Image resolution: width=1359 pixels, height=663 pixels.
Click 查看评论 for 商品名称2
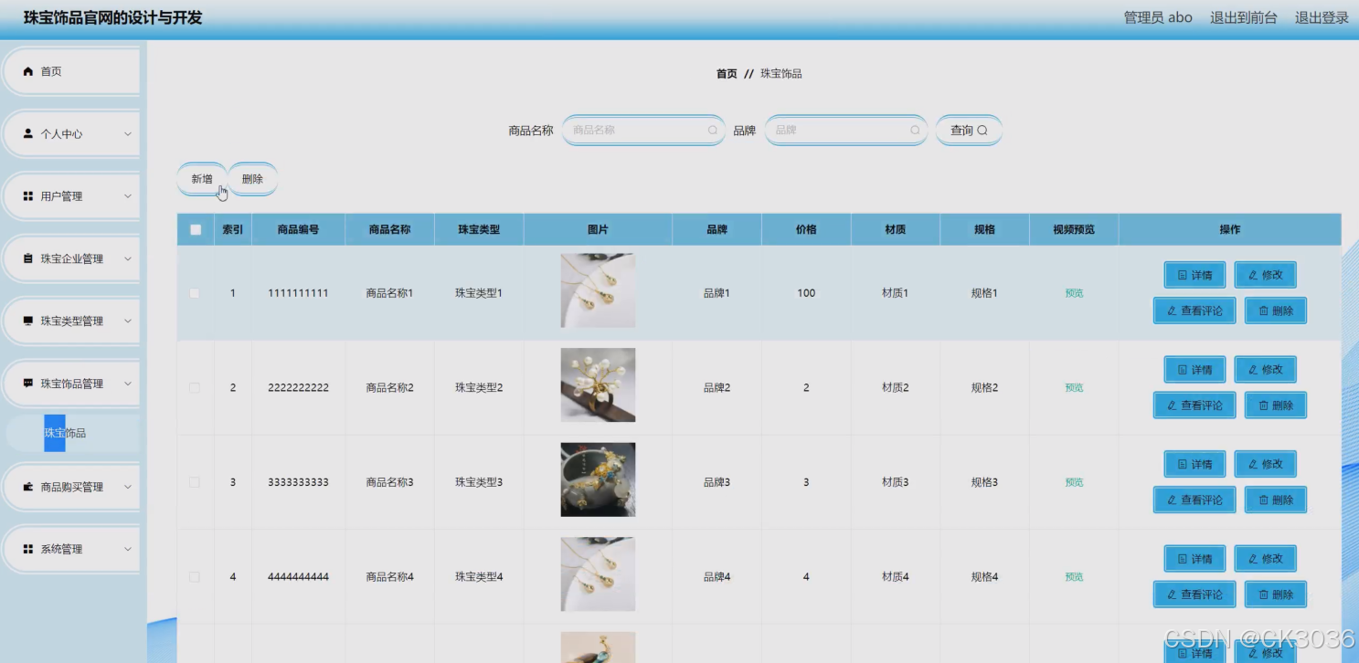(x=1194, y=405)
